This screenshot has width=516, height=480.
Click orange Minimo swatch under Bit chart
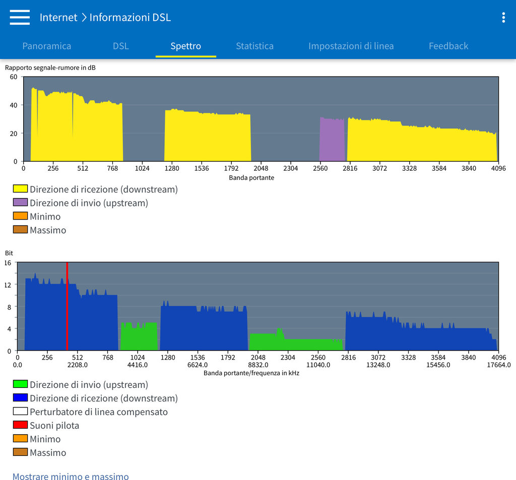(20, 439)
